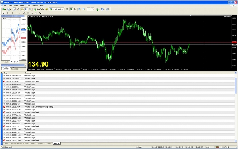
Task: Open the Templates dropdown
Action: (x=108, y=9)
